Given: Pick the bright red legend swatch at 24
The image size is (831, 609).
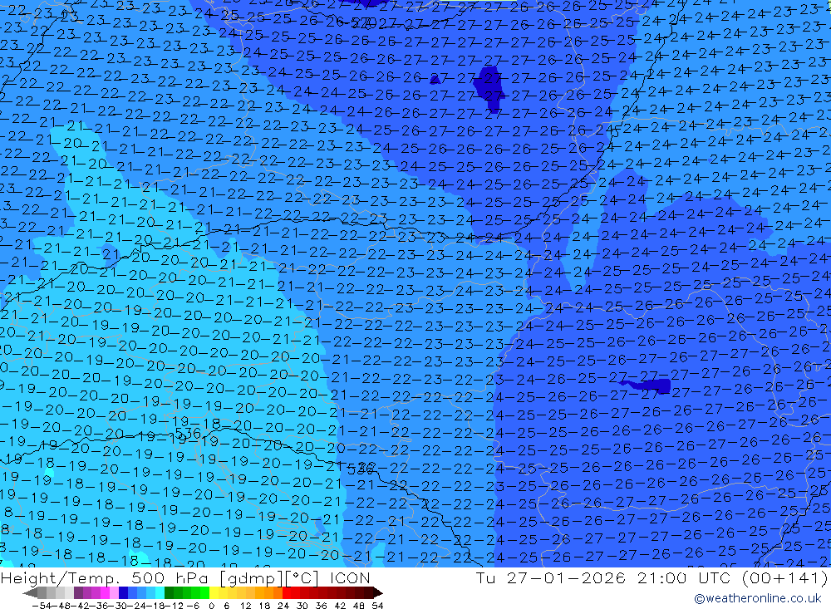Looking at the screenshot, I should coord(287,593).
